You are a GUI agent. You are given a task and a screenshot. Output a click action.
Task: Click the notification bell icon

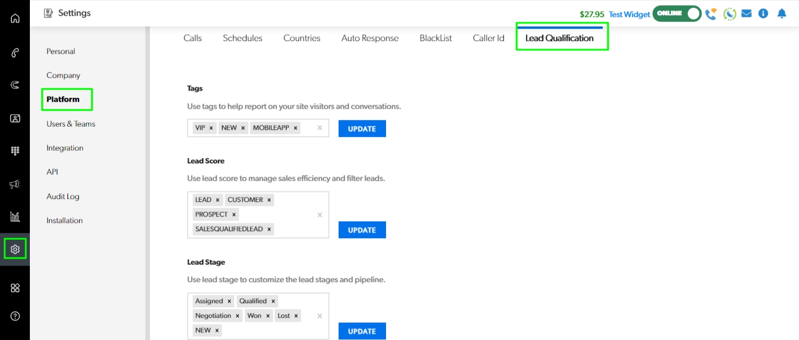pyautogui.click(x=781, y=13)
